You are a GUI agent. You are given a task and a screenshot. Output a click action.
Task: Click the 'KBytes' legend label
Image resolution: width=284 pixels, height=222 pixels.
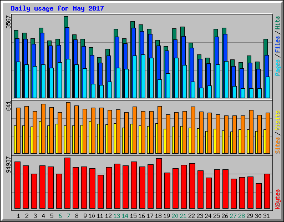click(277, 199)
